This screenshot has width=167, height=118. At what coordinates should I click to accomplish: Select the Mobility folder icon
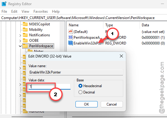coord(25,30)
